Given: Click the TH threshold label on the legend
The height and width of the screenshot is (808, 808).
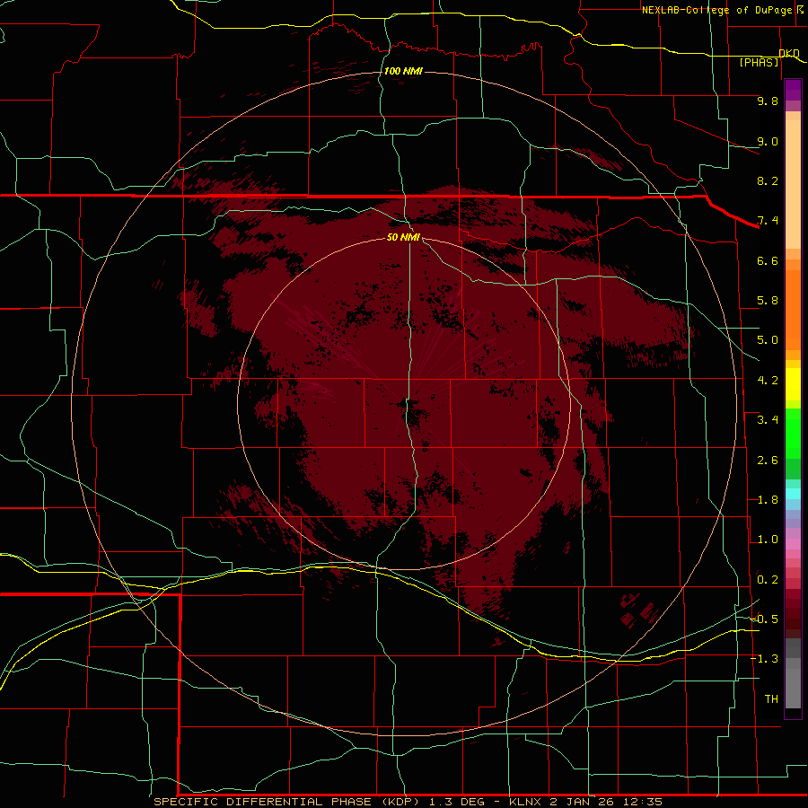Looking at the screenshot, I should 771,699.
